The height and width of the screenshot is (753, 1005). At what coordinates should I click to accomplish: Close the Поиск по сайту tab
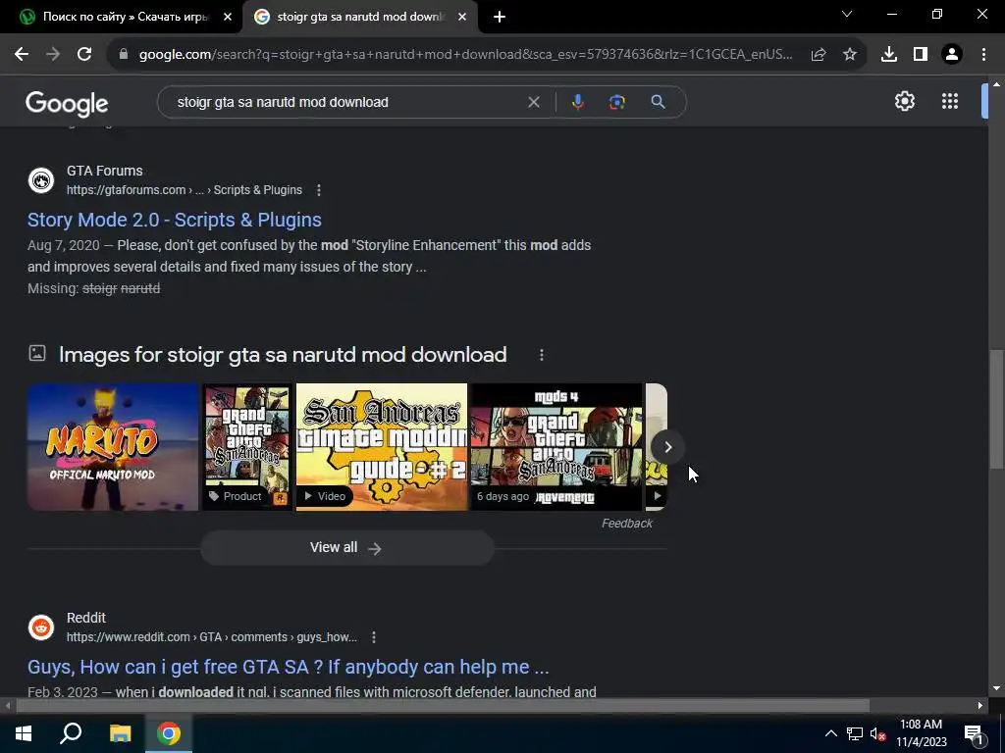point(228,17)
